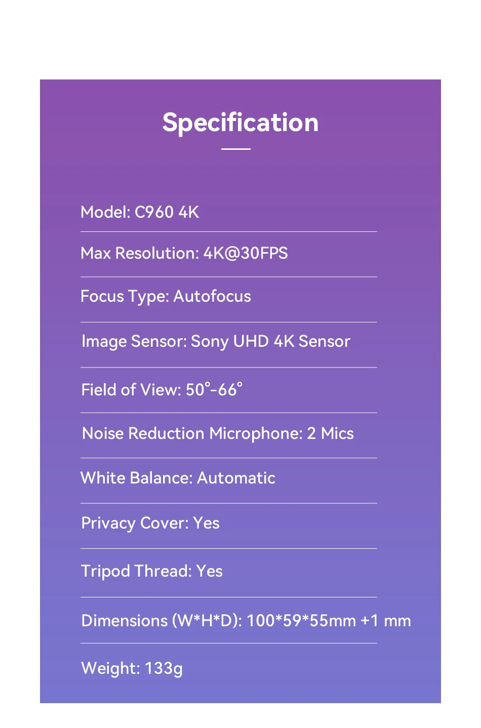Click the word Autofocus
Image resolution: width=481 pixels, height=728 pixels.
click(212, 297)
